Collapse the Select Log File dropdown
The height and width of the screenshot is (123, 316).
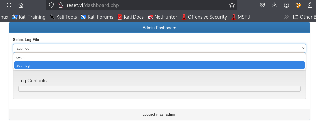[x=159, y=48]
